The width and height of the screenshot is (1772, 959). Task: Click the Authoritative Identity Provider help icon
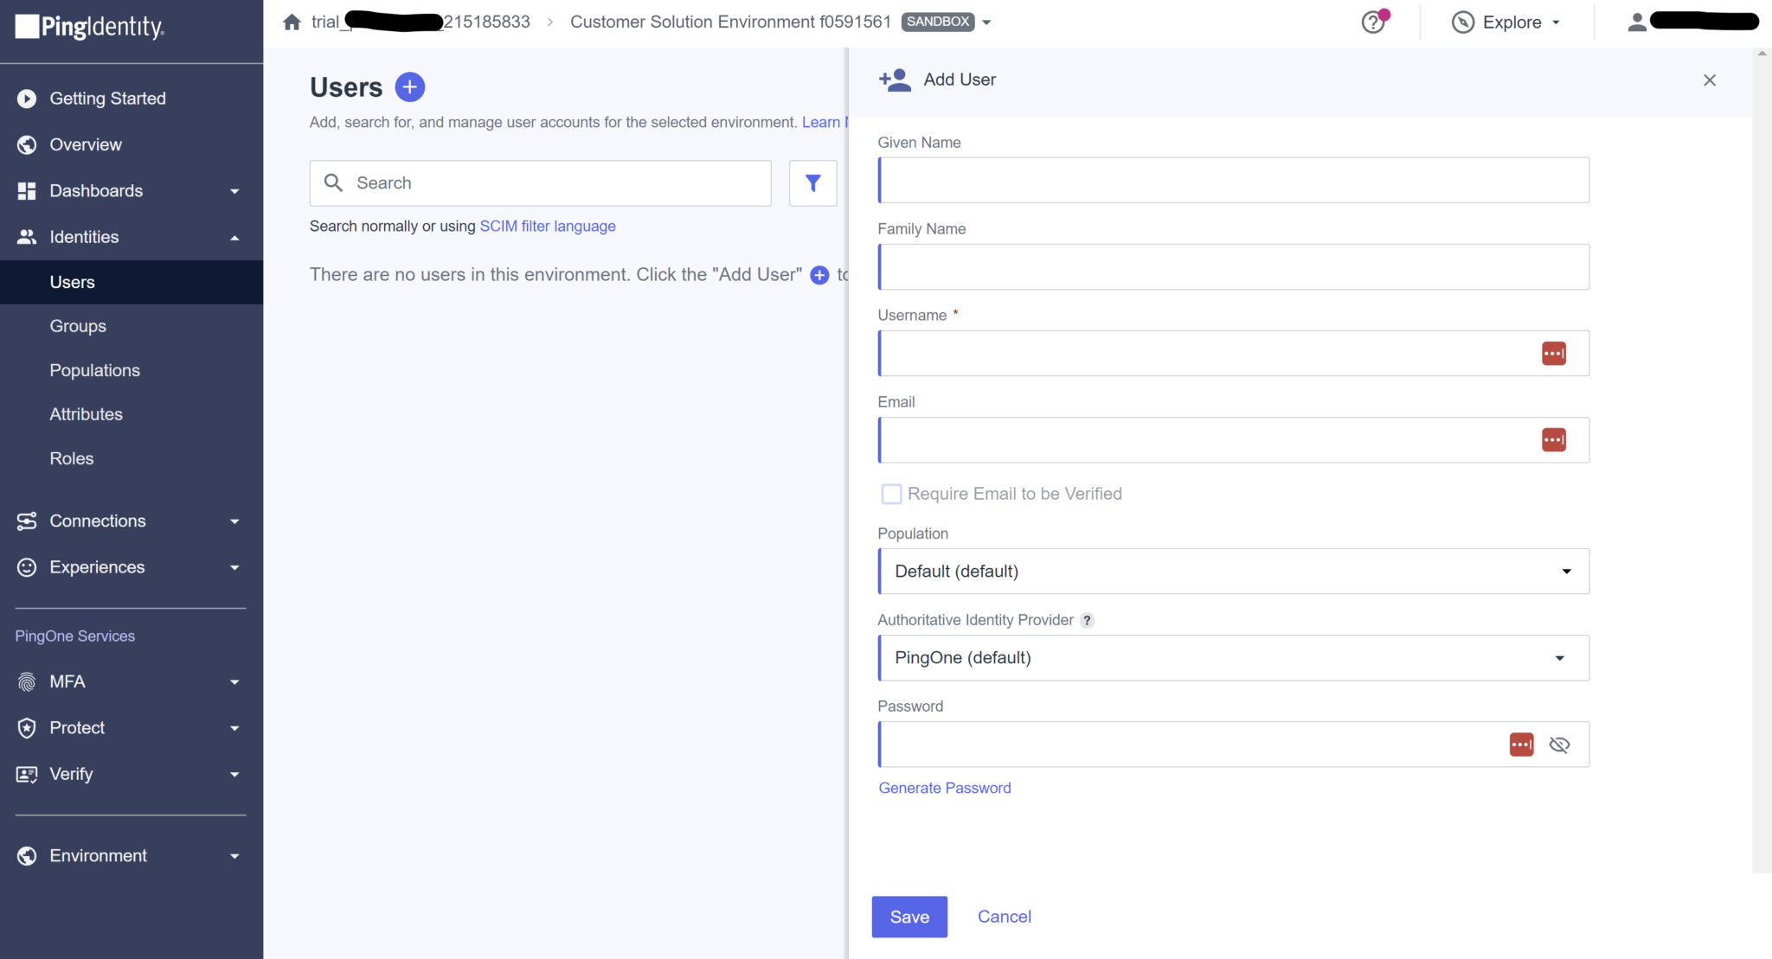(1087, 620)
